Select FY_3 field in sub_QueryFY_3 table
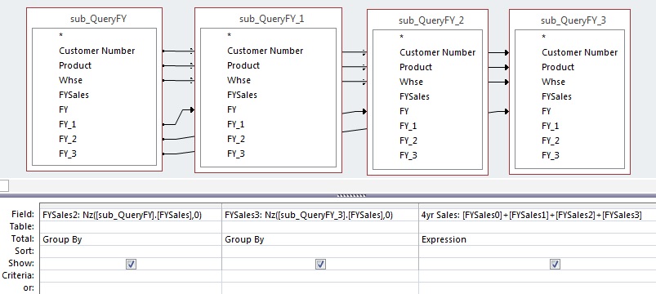Viewport: 656px width, 294px height. [550, 155]
